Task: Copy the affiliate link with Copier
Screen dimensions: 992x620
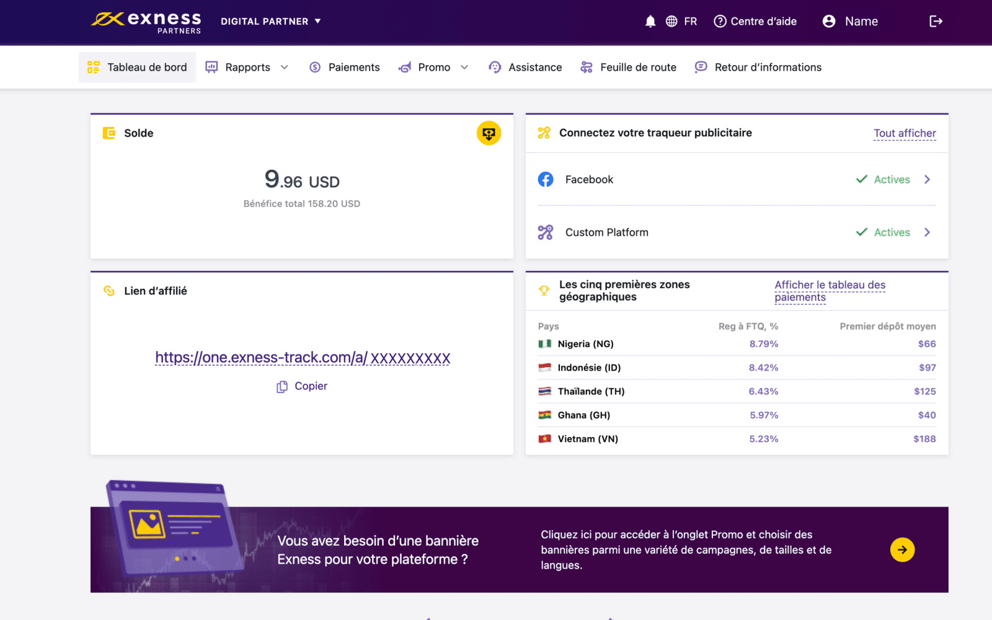Action: pos(303,386)
